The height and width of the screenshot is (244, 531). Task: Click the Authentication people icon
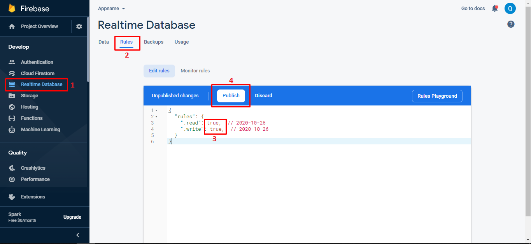[x=12, y=62]
